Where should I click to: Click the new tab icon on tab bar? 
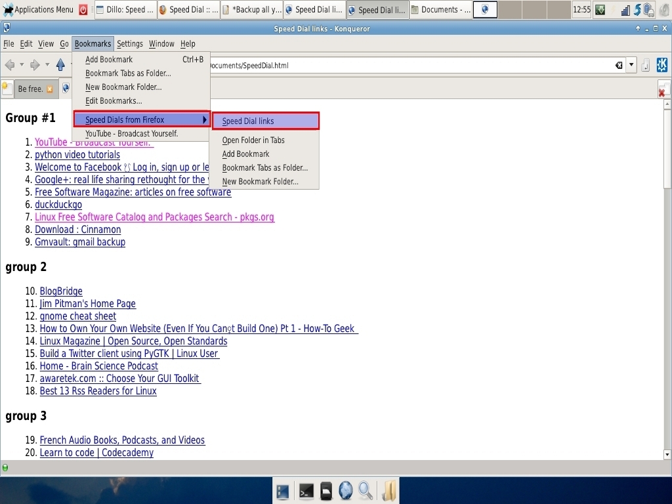pyautogui.click(x=7, y=89)
